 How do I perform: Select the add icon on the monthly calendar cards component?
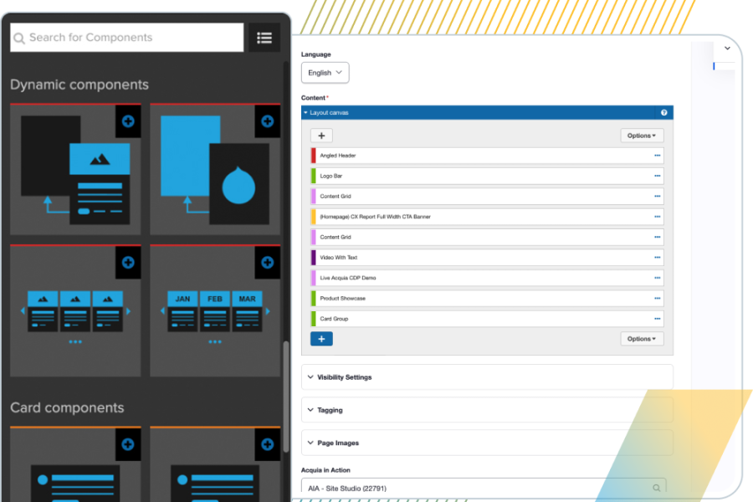(x=267, y=262)
